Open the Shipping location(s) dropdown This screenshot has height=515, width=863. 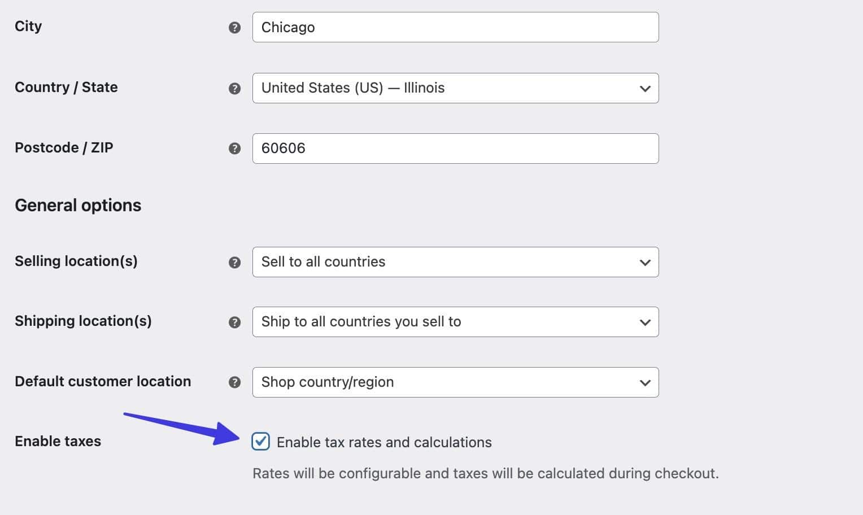[455, 322]
